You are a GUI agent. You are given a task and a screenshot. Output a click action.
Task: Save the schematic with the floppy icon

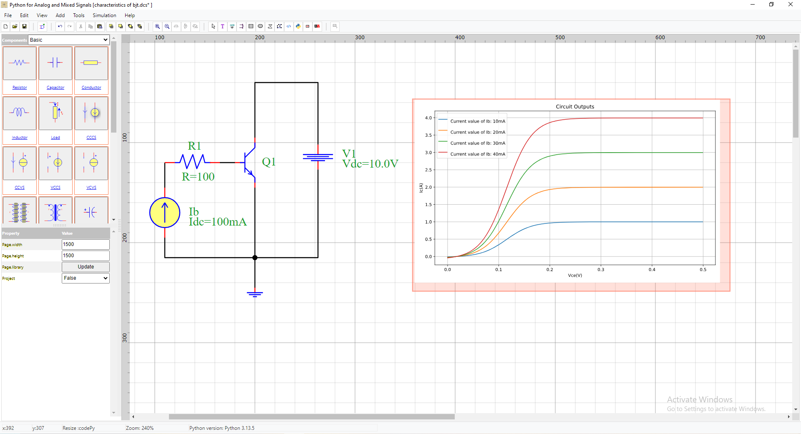coord(25,26)
